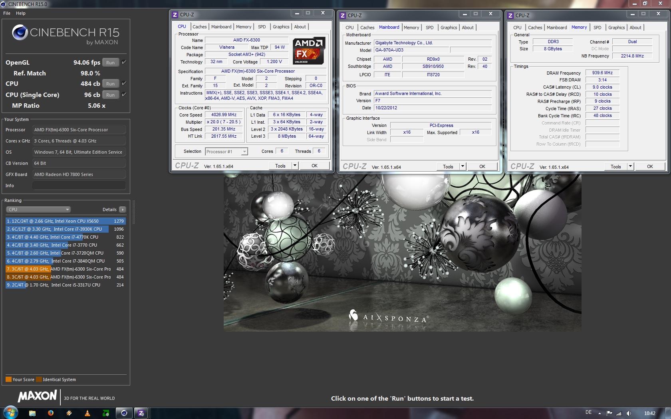The width and height of the screenshot is (671, 419).
Task: Toggle the CPU (Single Core) test checkbox
Action: coord(124,95)
